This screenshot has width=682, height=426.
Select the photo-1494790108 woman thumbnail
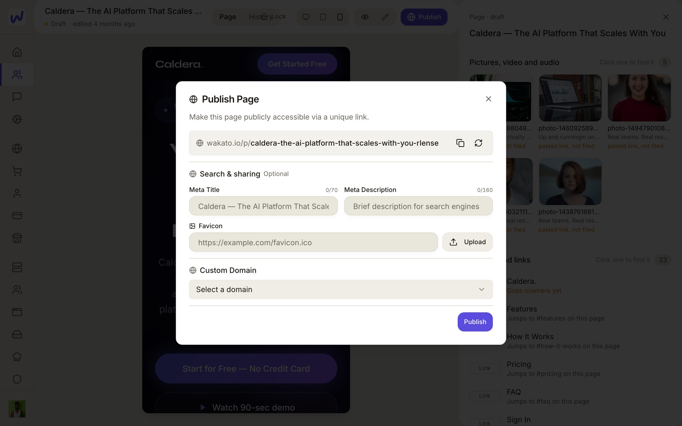point(639,98)
